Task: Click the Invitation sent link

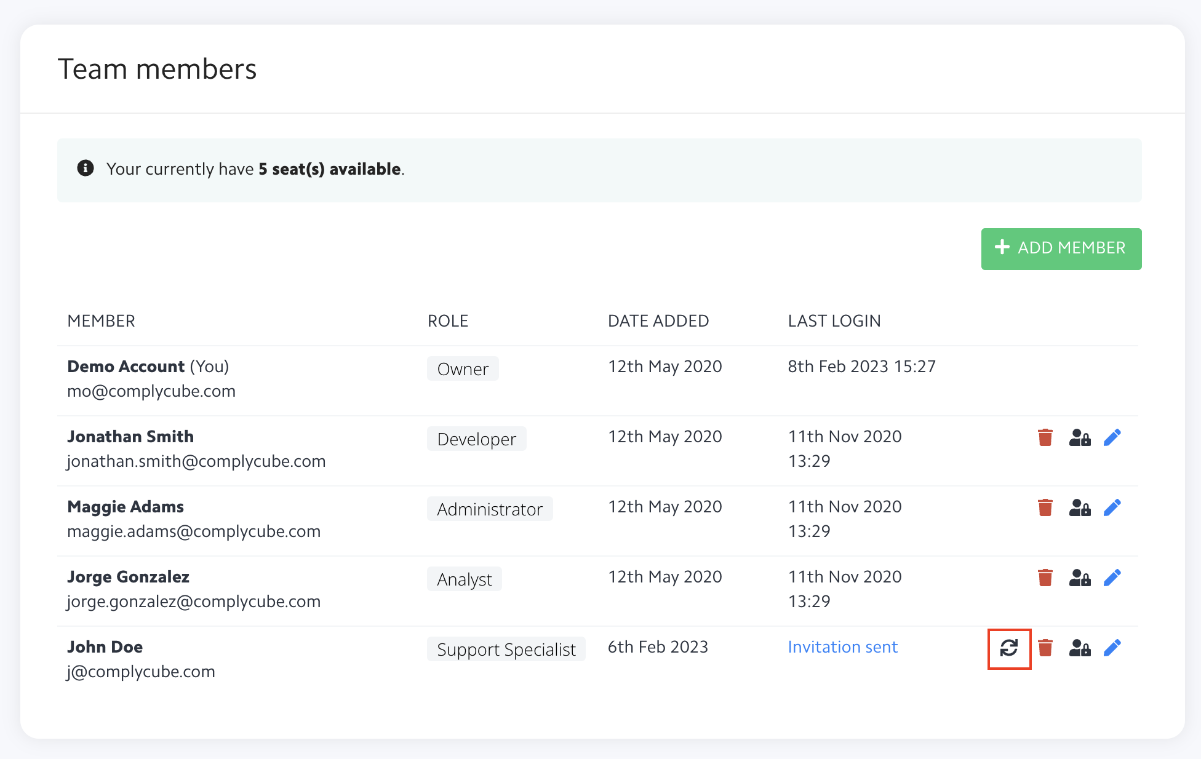Action: coord(842,647)
